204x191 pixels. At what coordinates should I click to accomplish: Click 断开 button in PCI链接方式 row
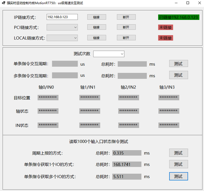[x=126, y=27]
